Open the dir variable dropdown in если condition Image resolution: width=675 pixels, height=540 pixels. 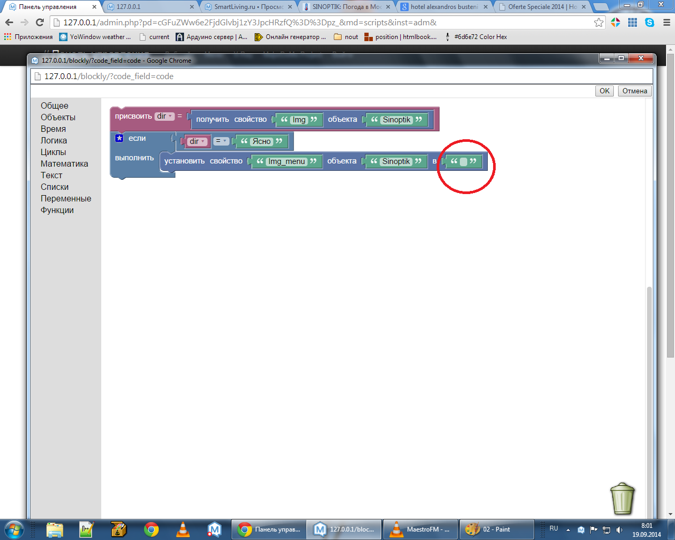point(198,141)
